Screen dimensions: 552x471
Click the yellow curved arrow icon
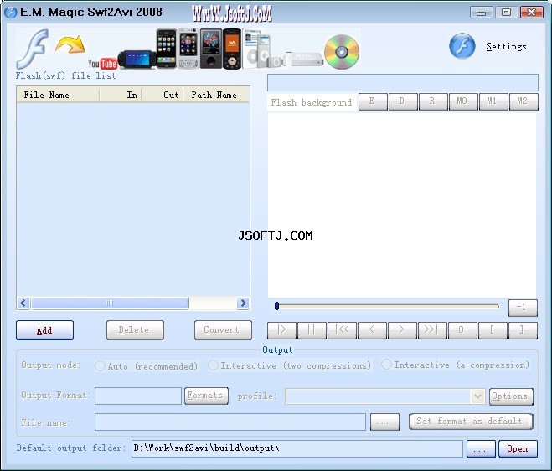(x=70, y=44)
